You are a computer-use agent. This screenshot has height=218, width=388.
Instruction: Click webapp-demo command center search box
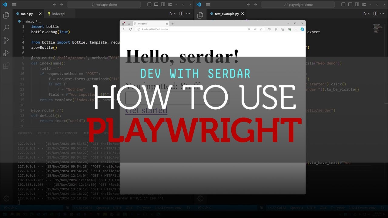coord(104,5)
